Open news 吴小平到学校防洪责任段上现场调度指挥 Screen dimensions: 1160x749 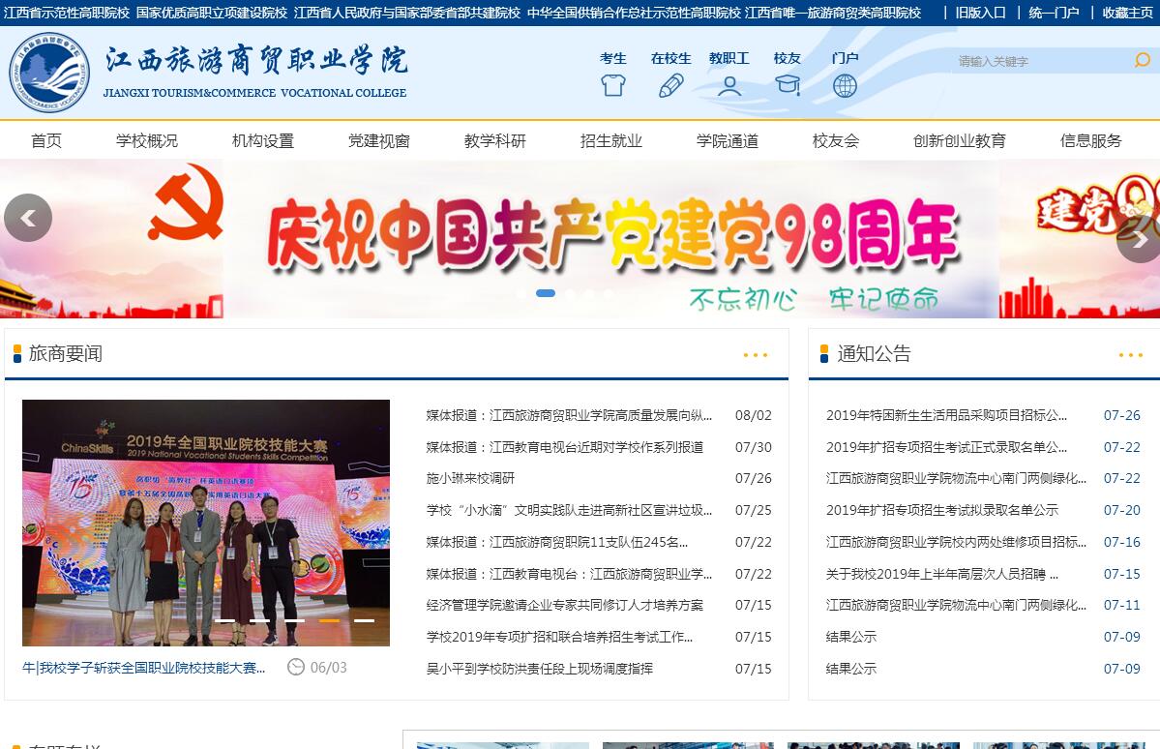pos(539,669)
